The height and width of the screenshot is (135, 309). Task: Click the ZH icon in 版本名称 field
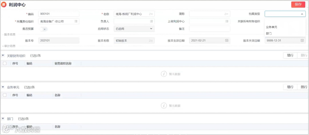151,41
